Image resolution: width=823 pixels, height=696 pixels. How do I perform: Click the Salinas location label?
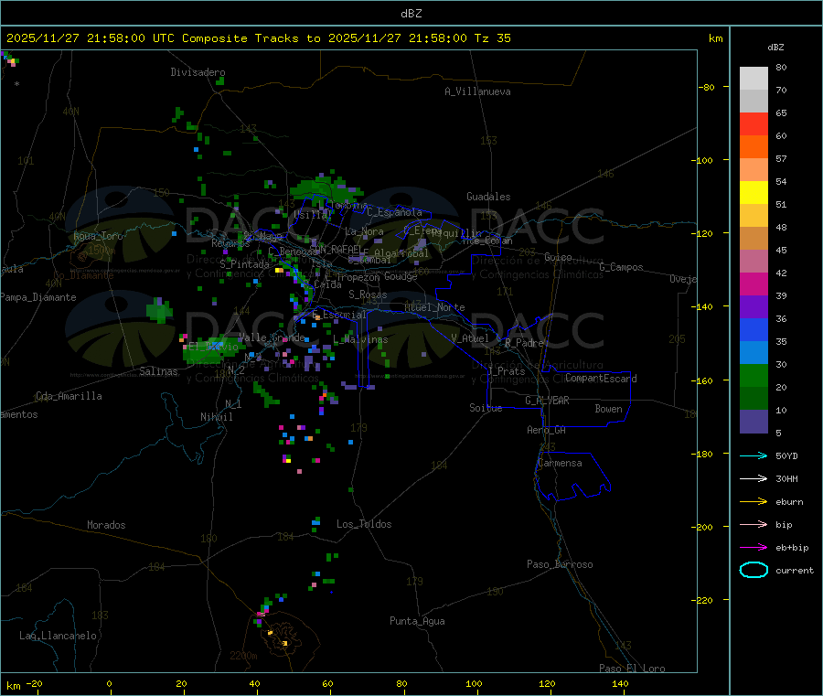(x=158, y=371)
